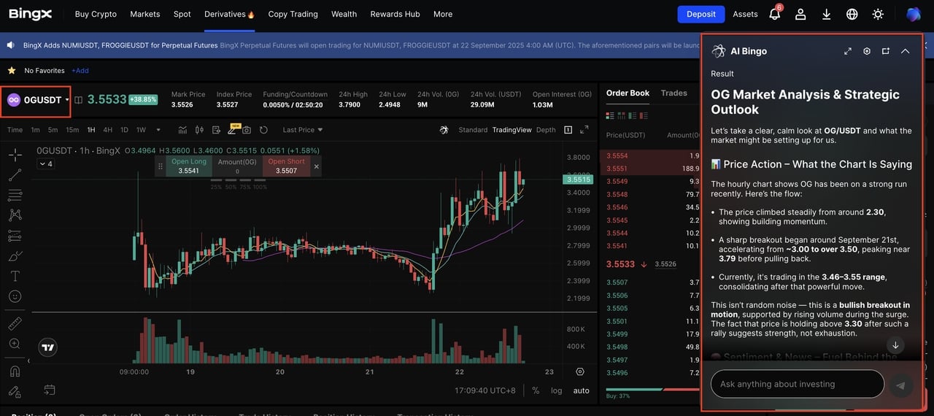The image size is (934, 416).
Task: Select the trend line drawing tool
Action: coord(15,175)
